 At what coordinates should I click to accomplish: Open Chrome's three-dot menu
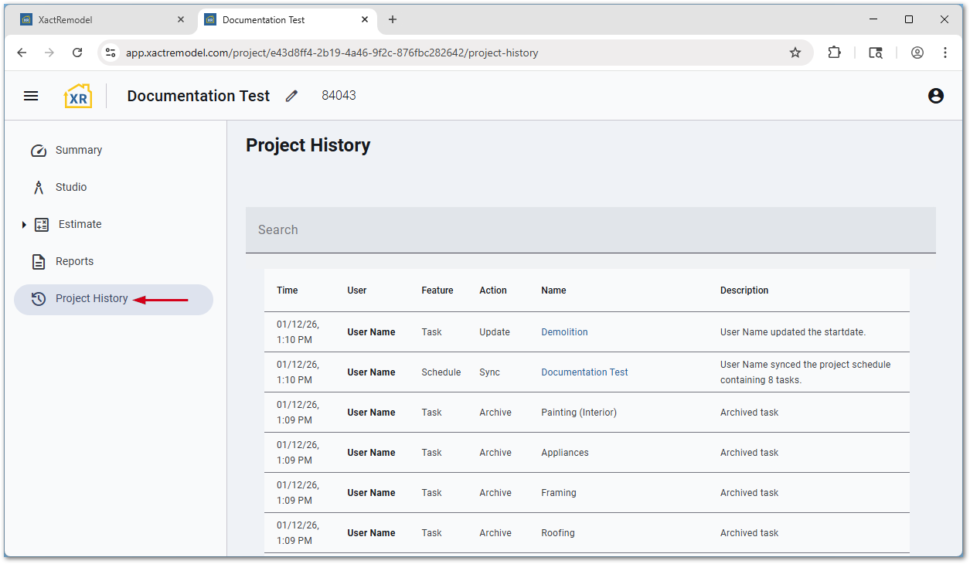tap(944, 53)
